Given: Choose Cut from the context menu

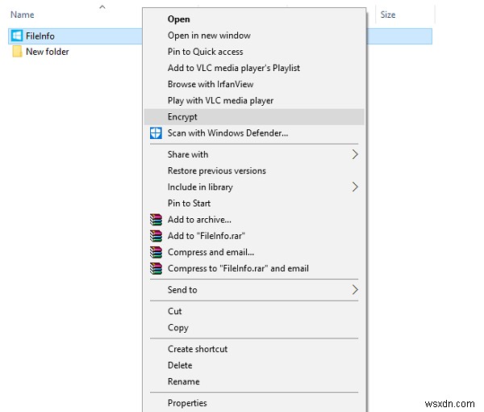Looking at the screenshot, I should pos(254,311).
